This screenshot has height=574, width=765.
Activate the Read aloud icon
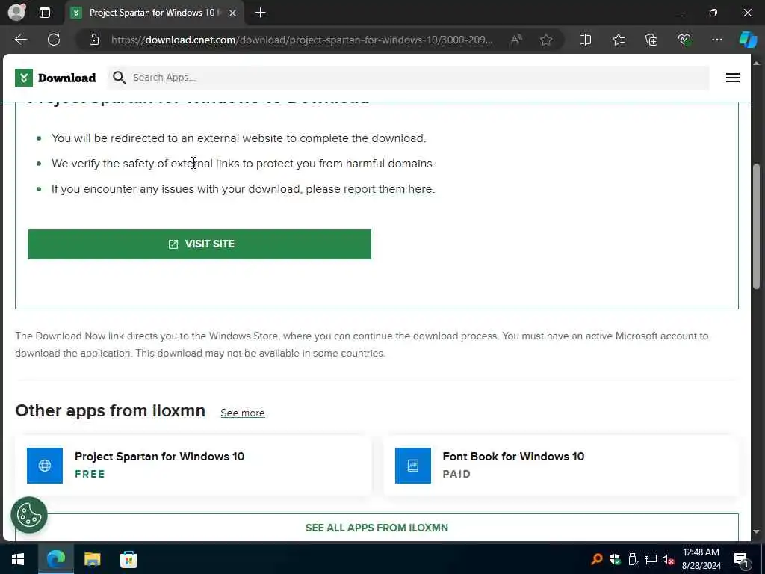[516, 40]
